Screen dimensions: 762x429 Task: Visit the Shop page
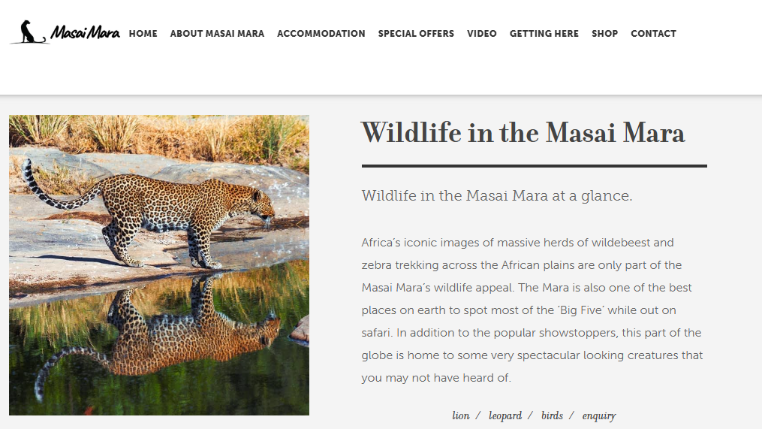604,34
